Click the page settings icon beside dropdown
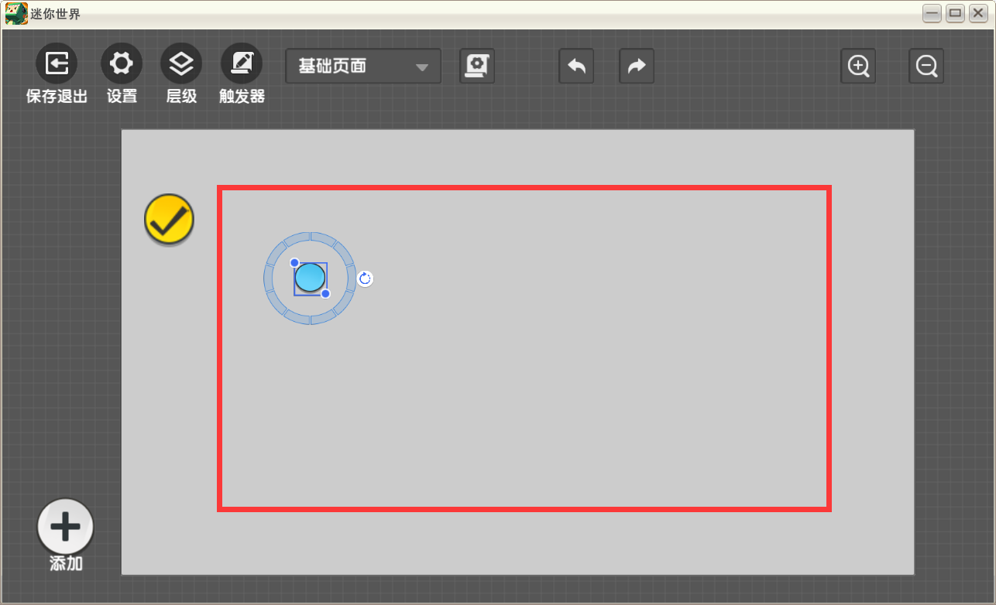The image size is (996, 605). coord(477,66)
